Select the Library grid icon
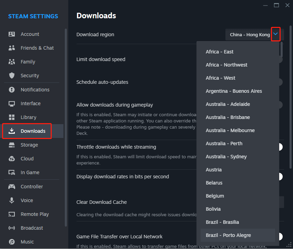293x249 pixels. coord(12,117)
